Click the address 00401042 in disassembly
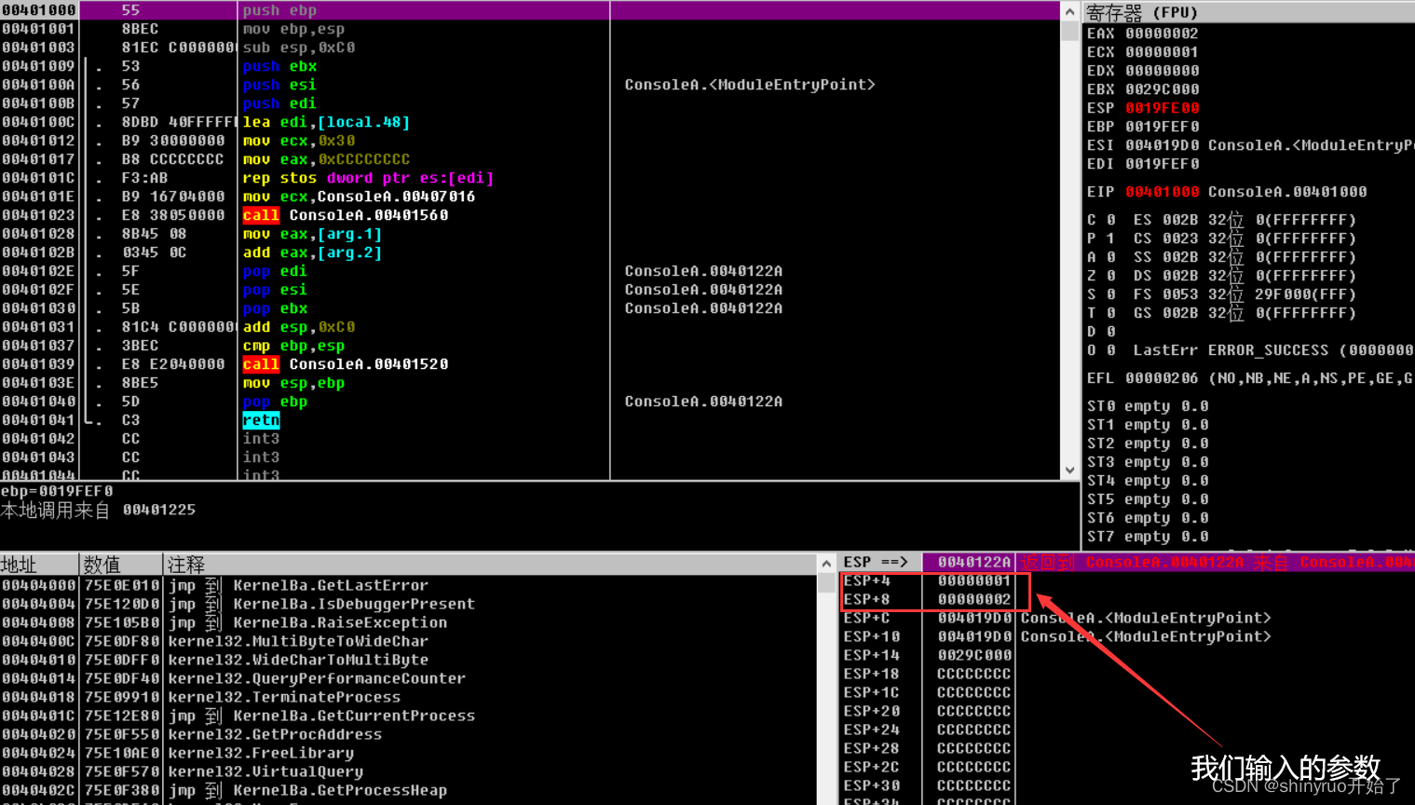1415x805 pixels. click(38, 439)
